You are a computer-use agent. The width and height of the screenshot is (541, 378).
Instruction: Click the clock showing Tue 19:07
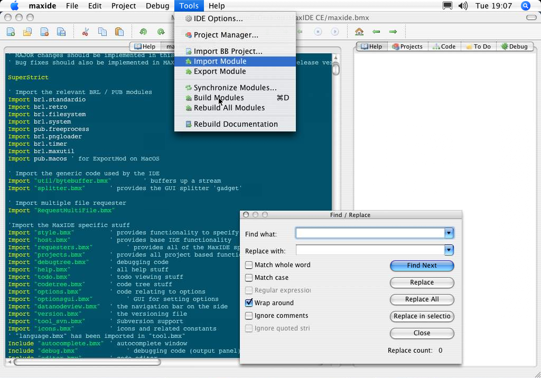[493, 6]
